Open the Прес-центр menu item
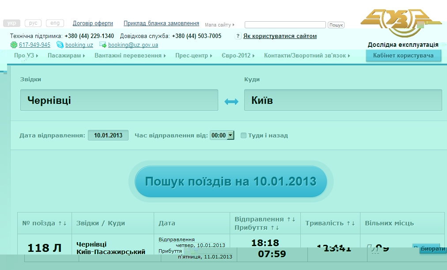Image resolution: width=447 pixels, height=270 pixels. point(193,56)
